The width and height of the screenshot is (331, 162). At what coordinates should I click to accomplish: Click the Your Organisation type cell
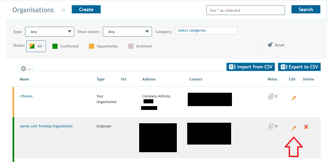pyautogui.click(x=107, y=99)
